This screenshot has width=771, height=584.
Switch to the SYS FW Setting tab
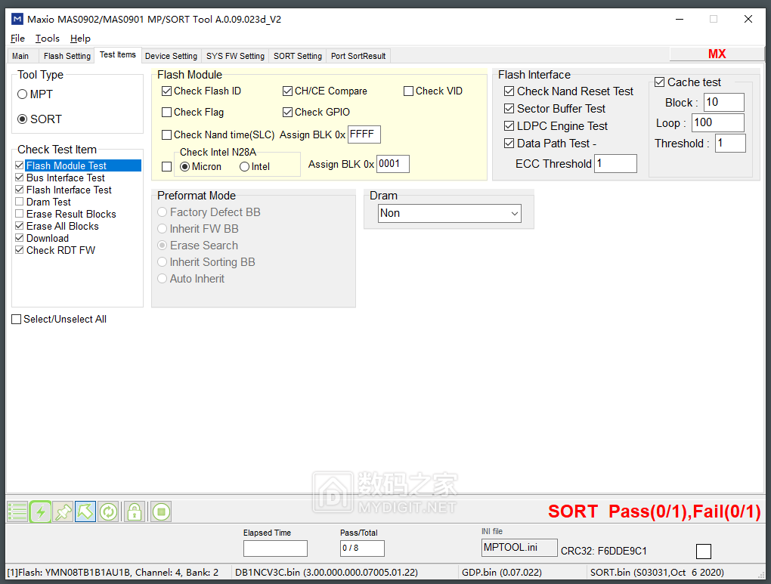click(x=236, y=56)
